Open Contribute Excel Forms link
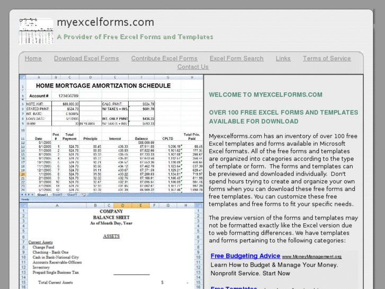This screenshot has height=289, width=385. pyautogui.click(x=164, y=58)
